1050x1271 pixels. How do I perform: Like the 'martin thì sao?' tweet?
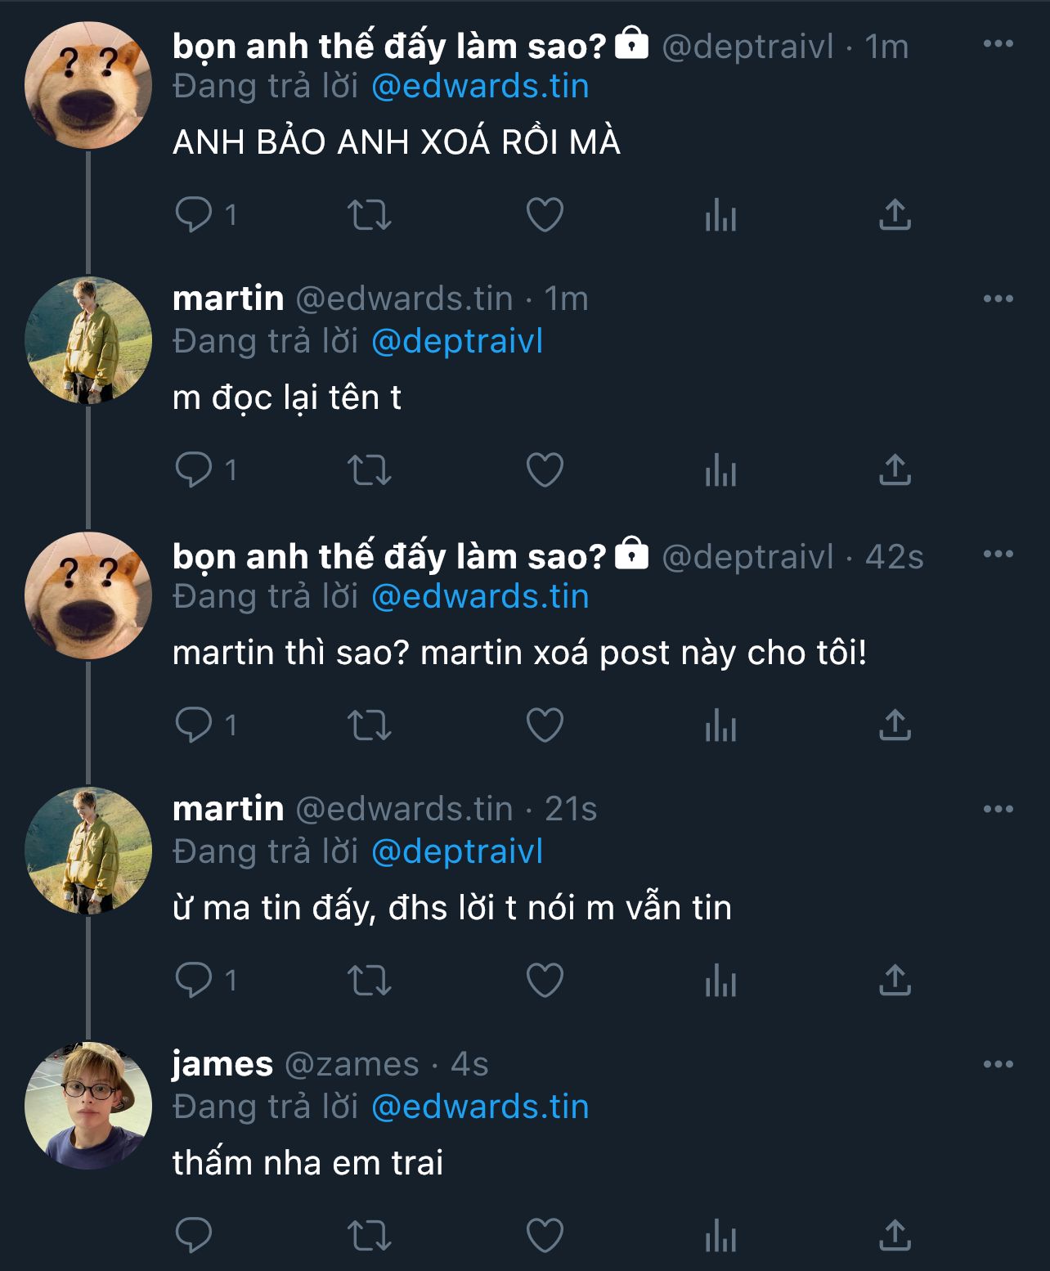[545, 725]
